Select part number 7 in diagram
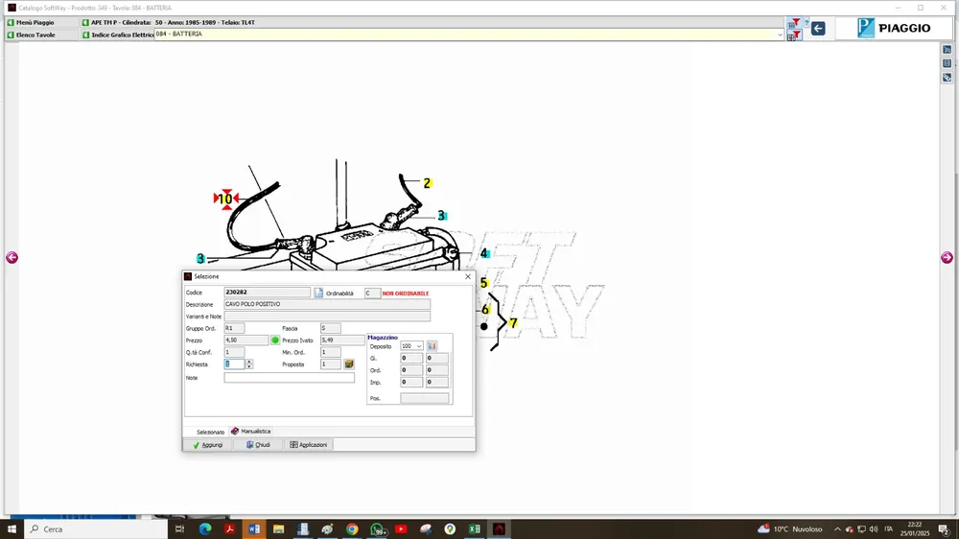Image resolution: width=959 pixels, height=539 pixels. (x=513, y=323)
